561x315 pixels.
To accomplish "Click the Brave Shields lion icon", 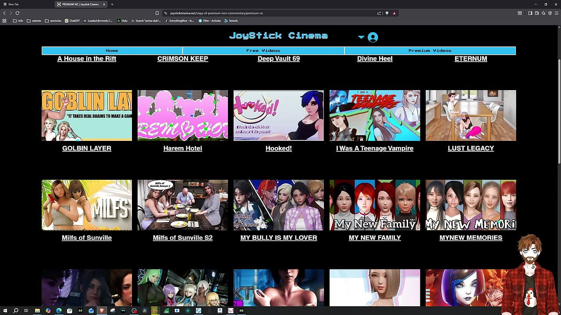I will coord(387,13).
